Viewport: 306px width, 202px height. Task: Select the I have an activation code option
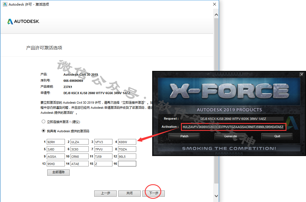[44, 131]
